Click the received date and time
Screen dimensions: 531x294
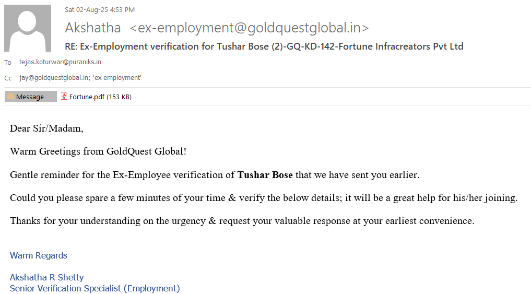pyautogui.click(x=100, y=9)
